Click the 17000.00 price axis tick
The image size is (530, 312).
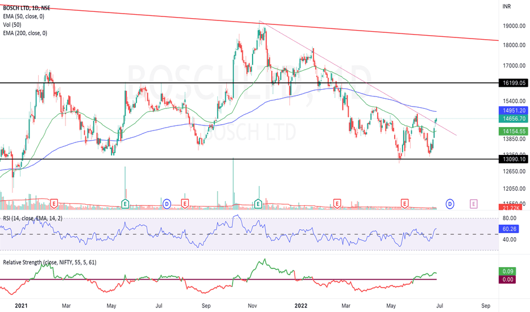pyautogui.click(x=514, y=66)
